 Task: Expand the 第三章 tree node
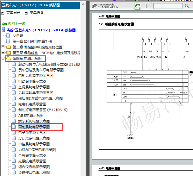tap(3, 52)
